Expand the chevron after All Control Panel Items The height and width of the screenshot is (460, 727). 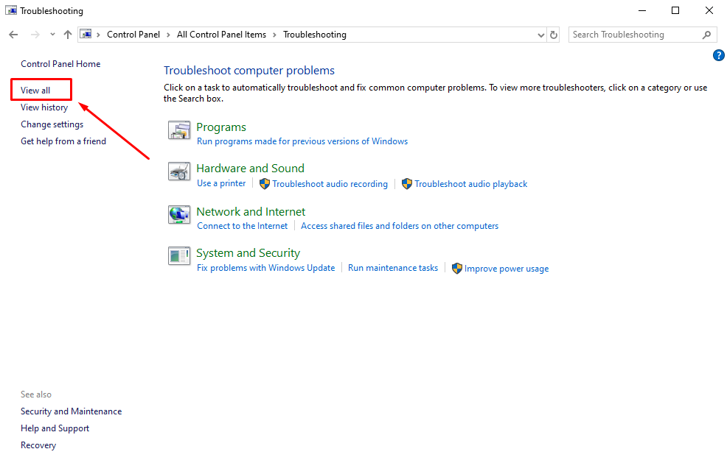[x=274, y=35]
